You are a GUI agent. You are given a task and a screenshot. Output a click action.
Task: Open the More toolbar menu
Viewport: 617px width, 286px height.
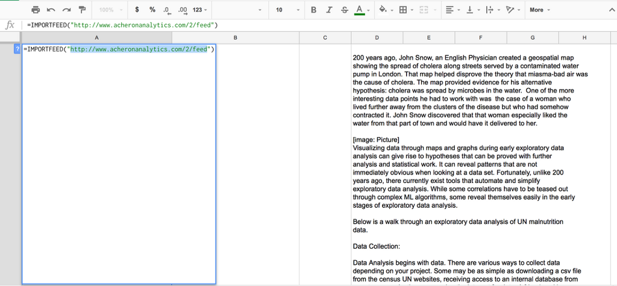[539, 10]
